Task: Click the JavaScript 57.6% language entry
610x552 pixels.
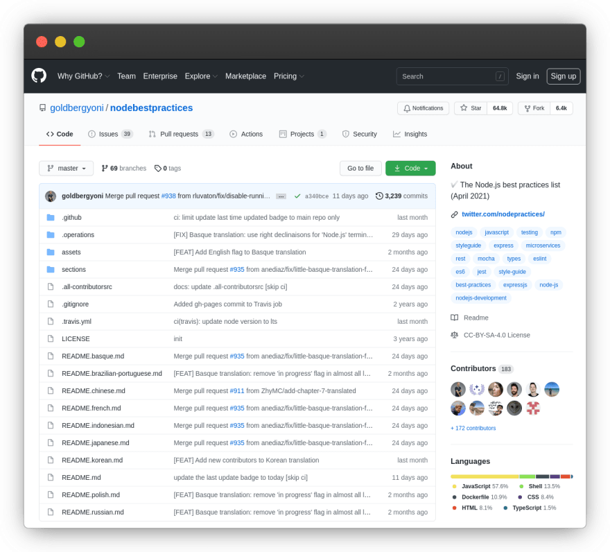Action: click(x=480, y=486)
